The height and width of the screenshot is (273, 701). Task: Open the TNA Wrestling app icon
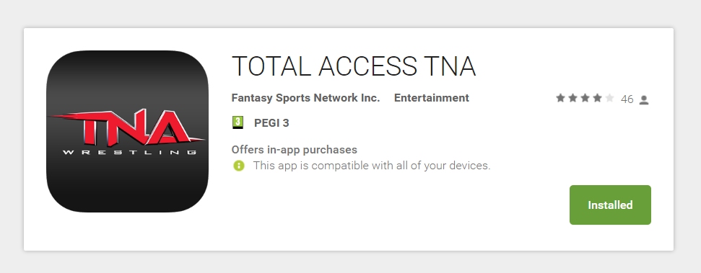pyautogui.click(x=127, y=131)
